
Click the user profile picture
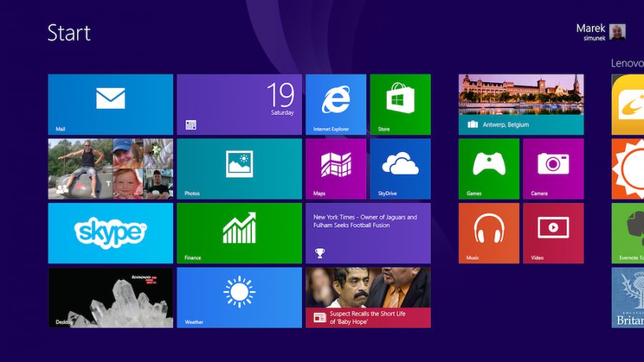618,31
